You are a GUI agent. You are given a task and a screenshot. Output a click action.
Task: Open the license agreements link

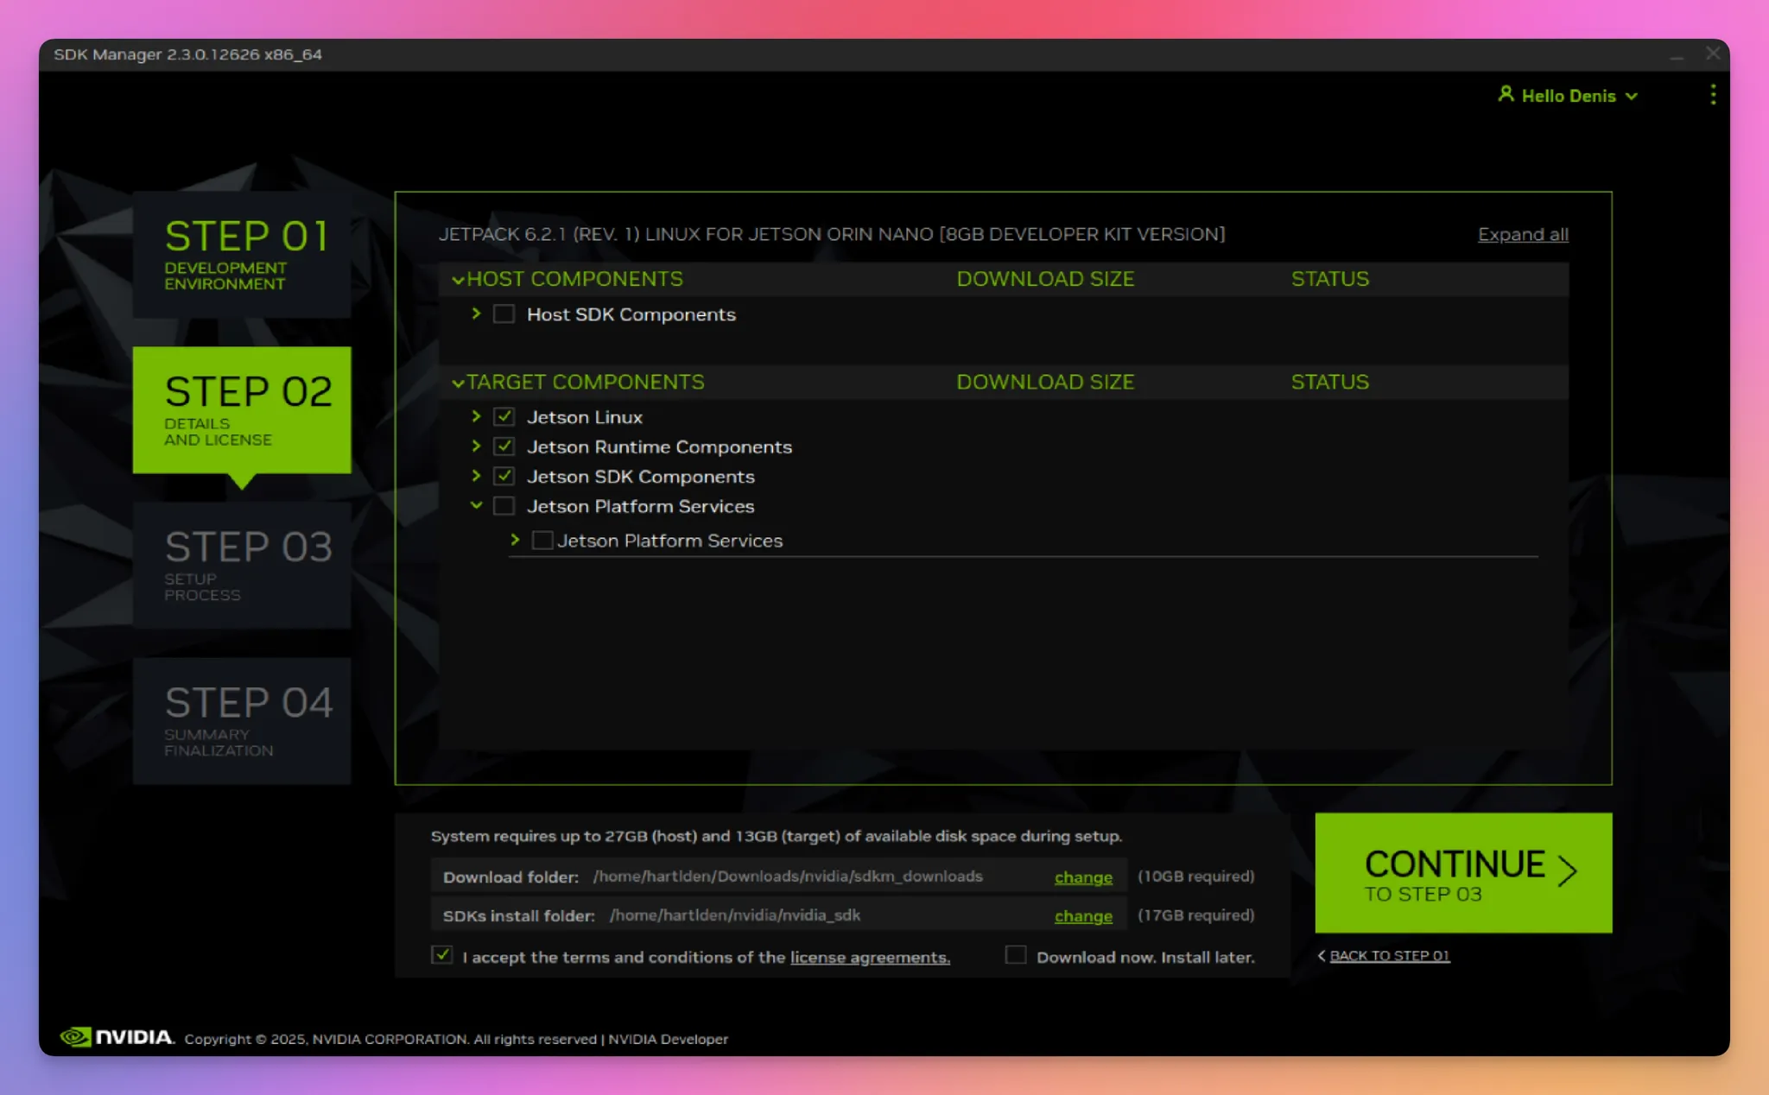(869, 958)
